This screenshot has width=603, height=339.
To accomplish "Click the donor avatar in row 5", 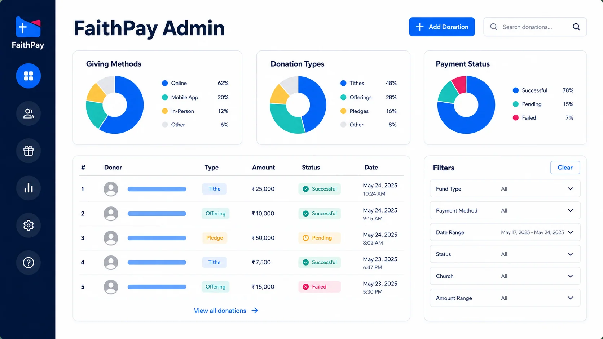I will tap(111, 287).
